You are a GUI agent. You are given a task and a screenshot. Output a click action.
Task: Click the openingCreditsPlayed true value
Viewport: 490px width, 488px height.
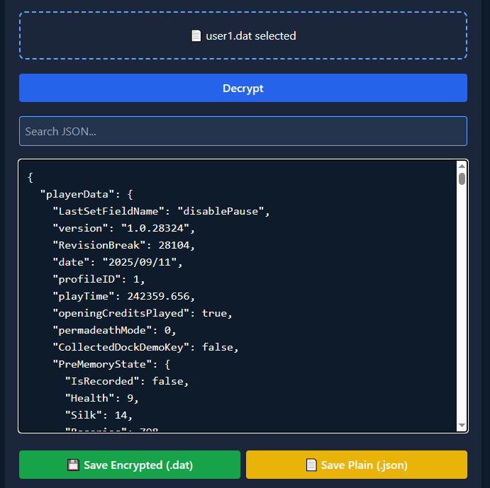[x=214, y=313]
